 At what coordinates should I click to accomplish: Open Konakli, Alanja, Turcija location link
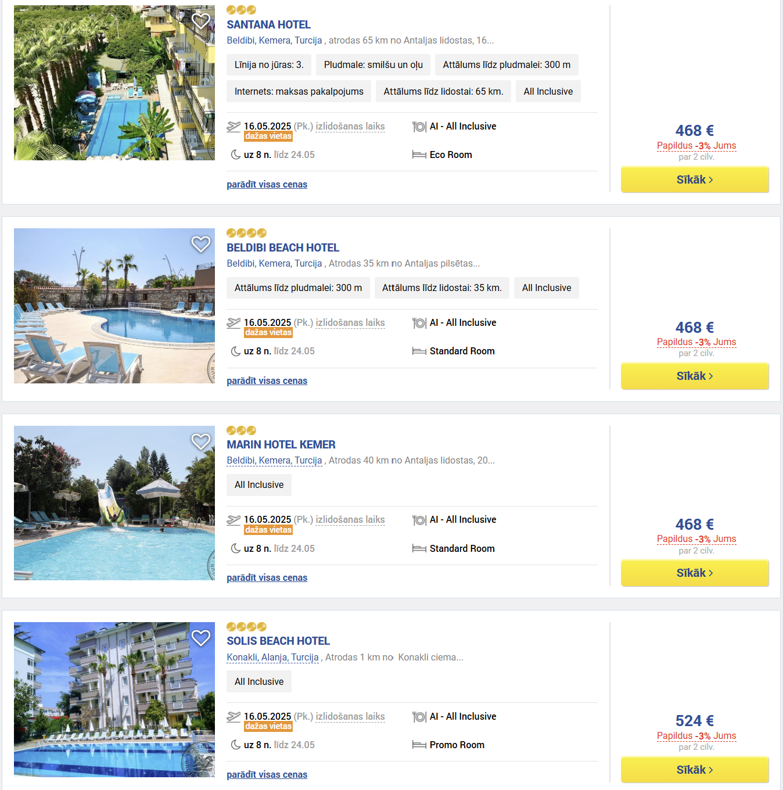(272, 658)
